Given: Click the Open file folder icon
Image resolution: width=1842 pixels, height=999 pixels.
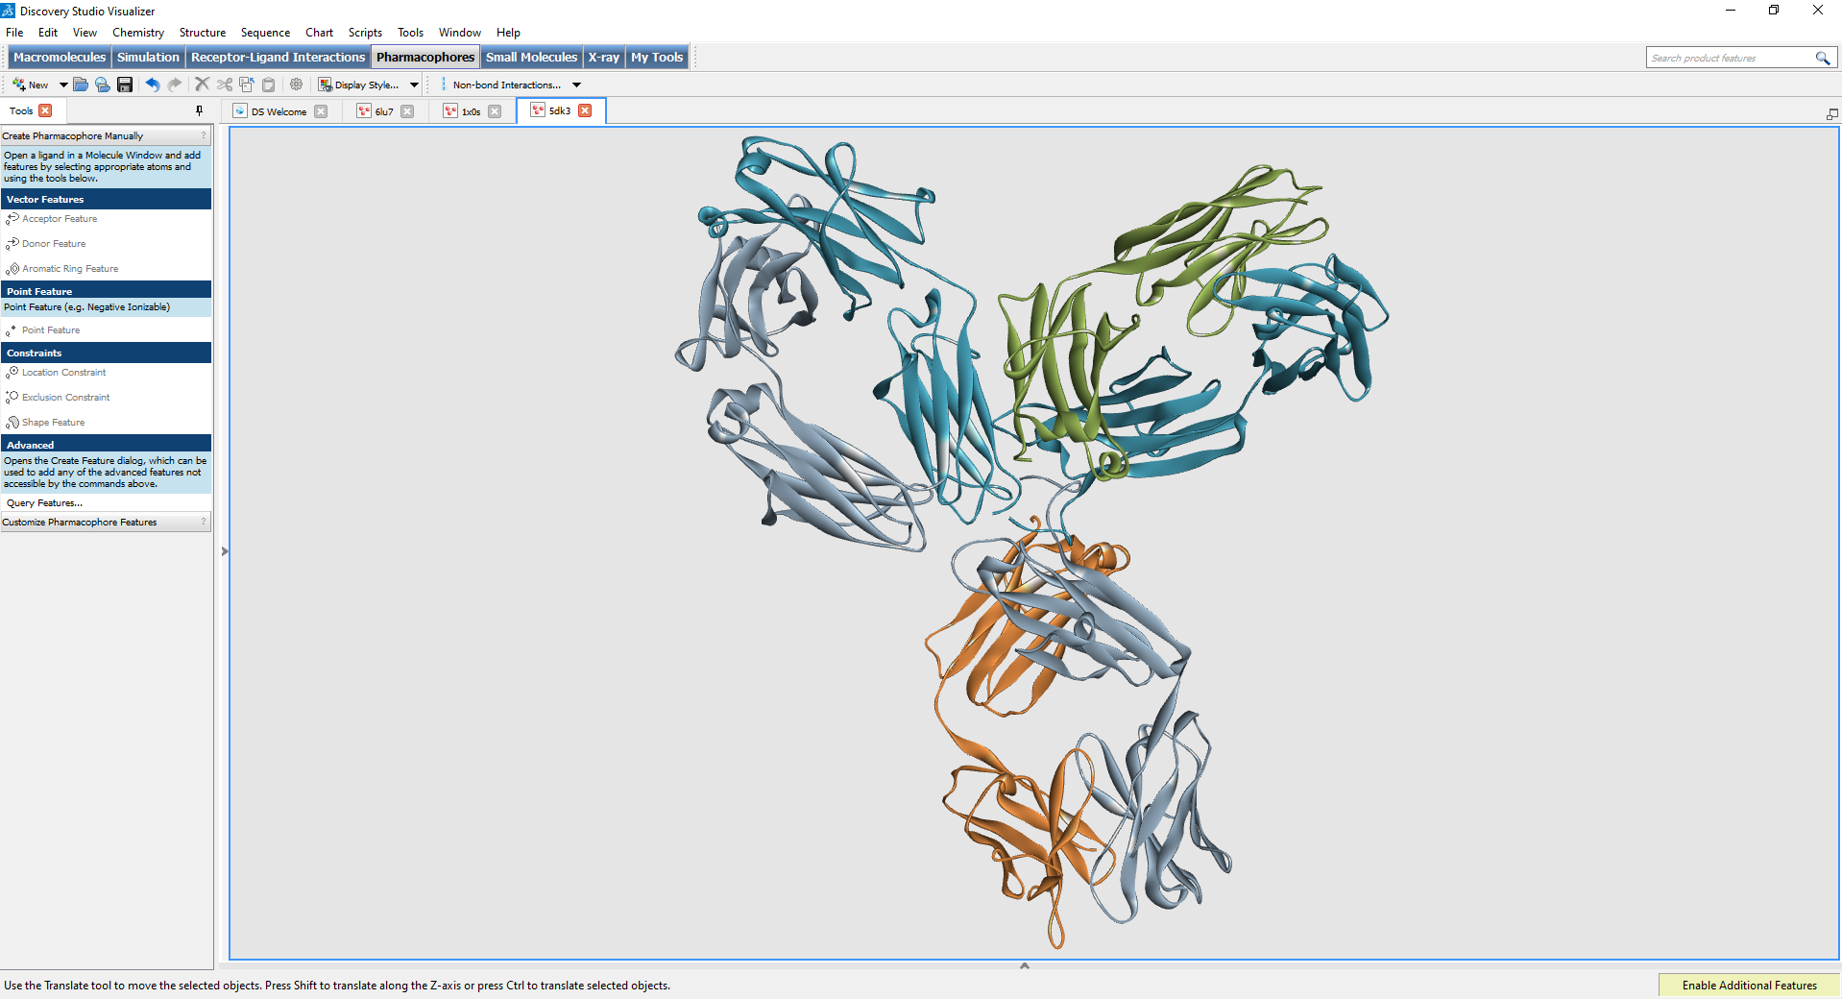Looking at the screenshot, I should 81,85.
